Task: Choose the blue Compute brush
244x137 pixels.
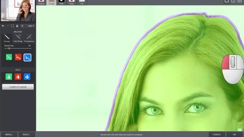Action: (27, 57)
